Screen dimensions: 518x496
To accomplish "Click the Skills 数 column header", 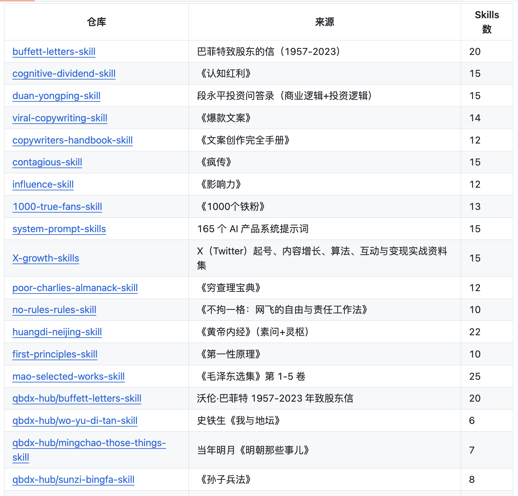I will [x=487, y=22].
